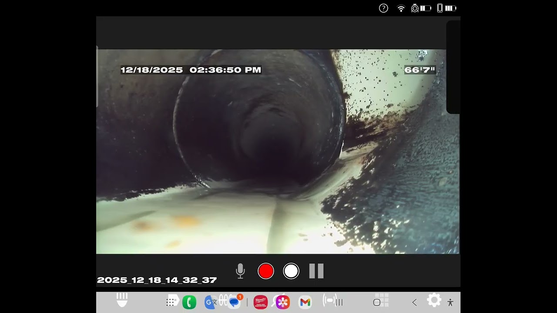
Task: Open the accessibility figure shortcut
Action: point(450,303)
